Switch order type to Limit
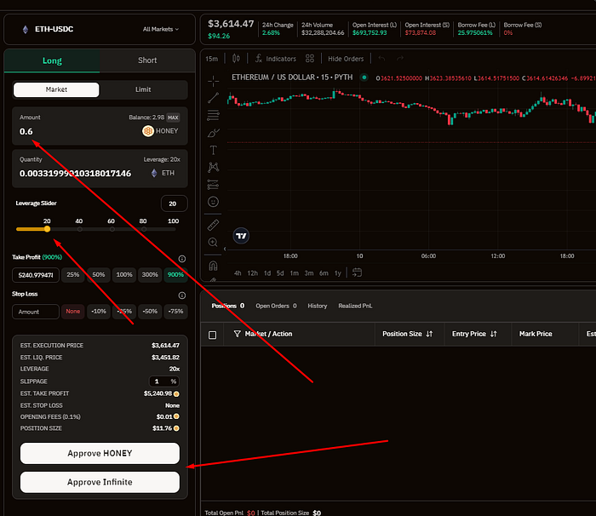The width and height of the screenshot is (596, 516). click(143, 89)
